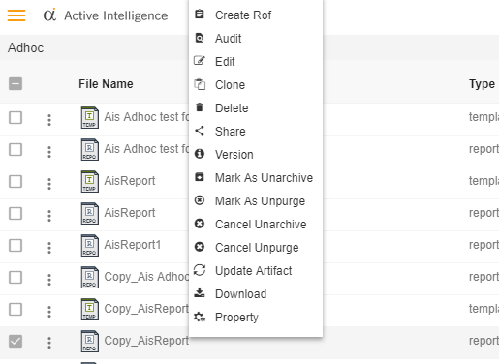
Task: Click the Active Intelligence alpha logo
Action: [x=49, y=15]
